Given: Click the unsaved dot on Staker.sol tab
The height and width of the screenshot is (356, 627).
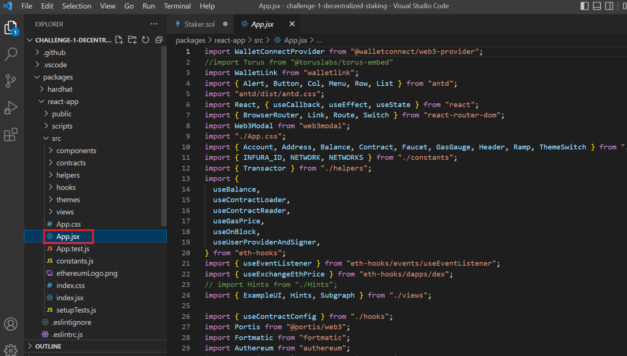Looking at the screenshot, I should tap(225, 24).
